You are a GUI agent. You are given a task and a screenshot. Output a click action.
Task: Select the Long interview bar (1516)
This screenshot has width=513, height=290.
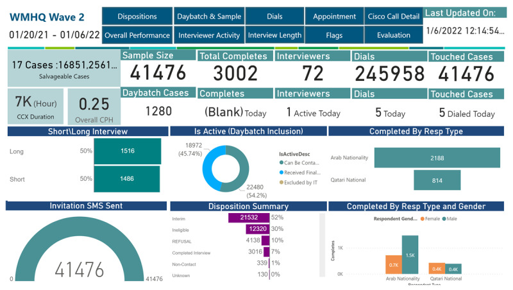[127, 151]
